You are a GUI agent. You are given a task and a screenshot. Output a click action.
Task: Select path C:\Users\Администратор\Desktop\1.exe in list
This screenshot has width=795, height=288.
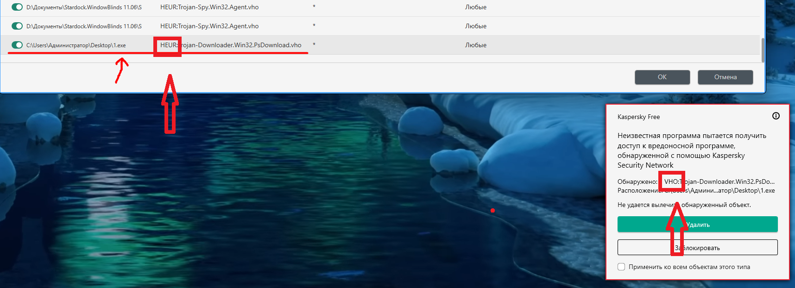click(x=76, y=45)
